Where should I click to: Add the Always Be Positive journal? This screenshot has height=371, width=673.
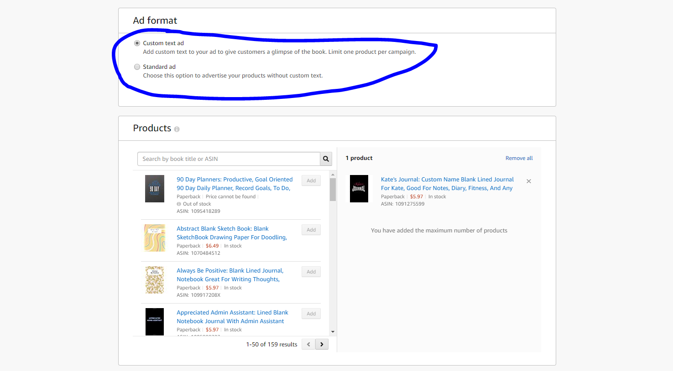click(x=311, y=272)
